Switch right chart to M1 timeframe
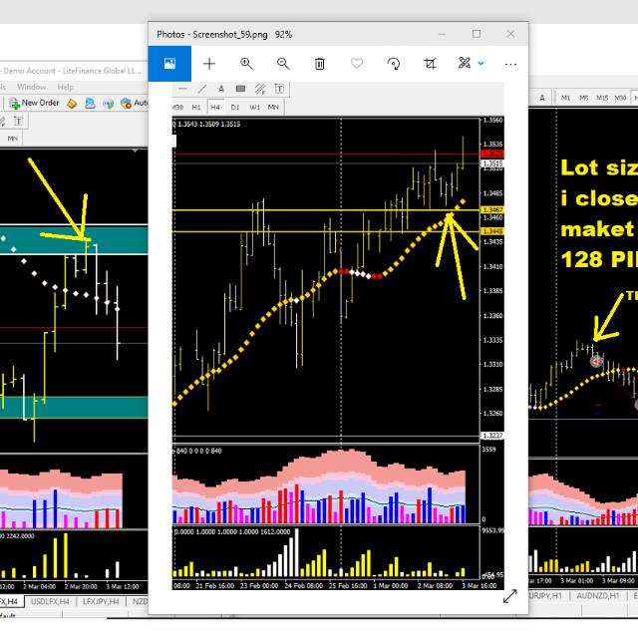Screen dimensions: 638x638 565,98
